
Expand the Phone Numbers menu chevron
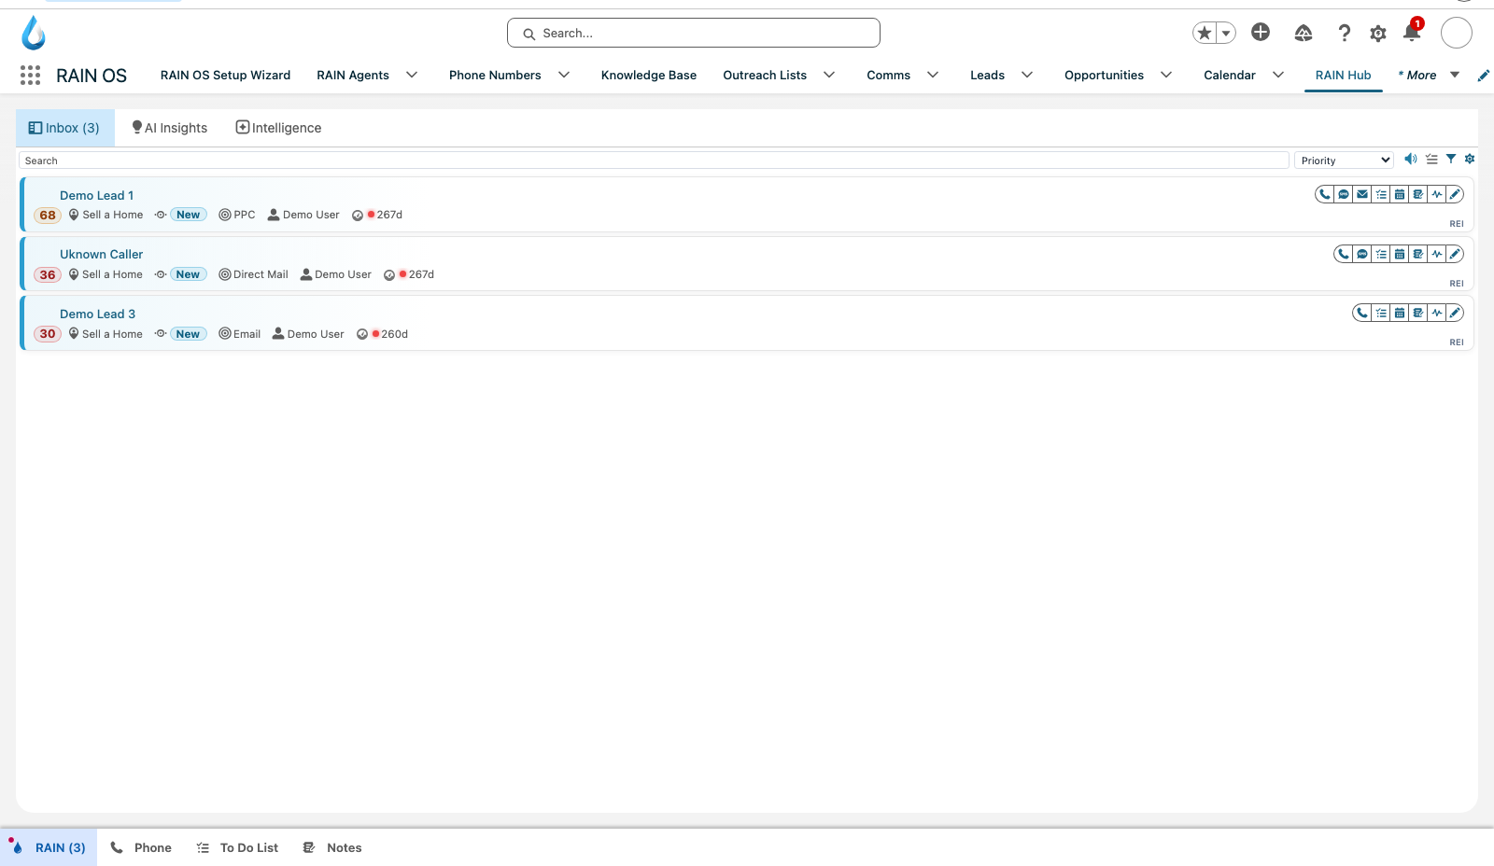tap(564, 75)
